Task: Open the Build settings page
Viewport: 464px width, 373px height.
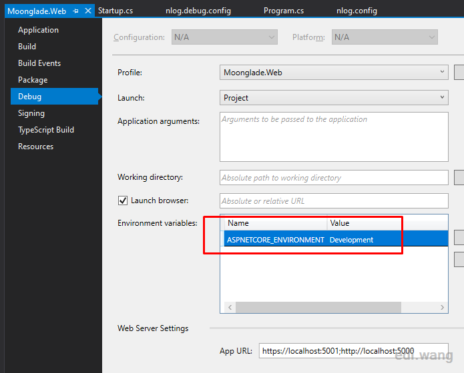Action: 27,47
